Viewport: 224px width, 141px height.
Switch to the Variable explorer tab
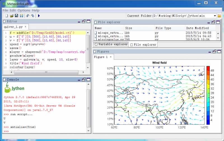point(111,44)
